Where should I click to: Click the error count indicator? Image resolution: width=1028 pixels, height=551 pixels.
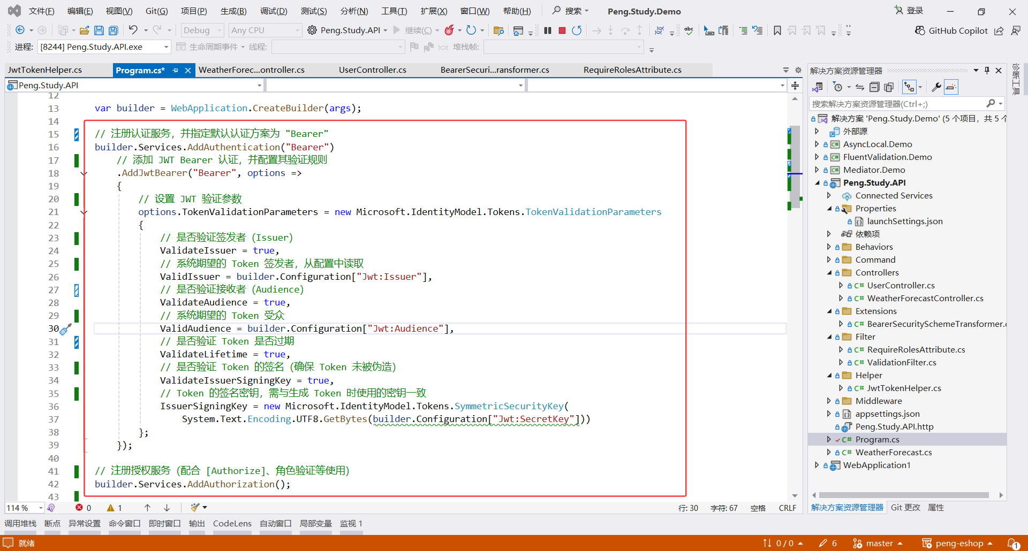[x=84, y=508]
